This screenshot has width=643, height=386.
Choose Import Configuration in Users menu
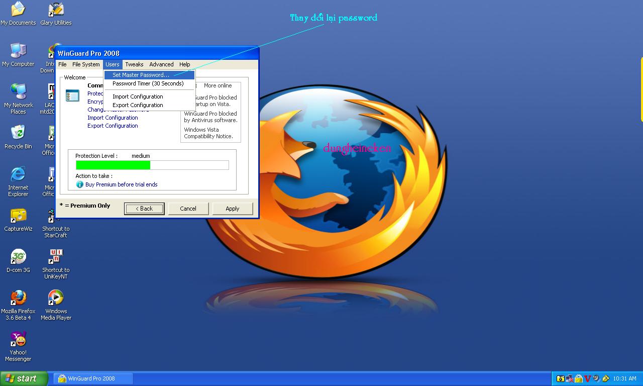click(x=149, y=96)
